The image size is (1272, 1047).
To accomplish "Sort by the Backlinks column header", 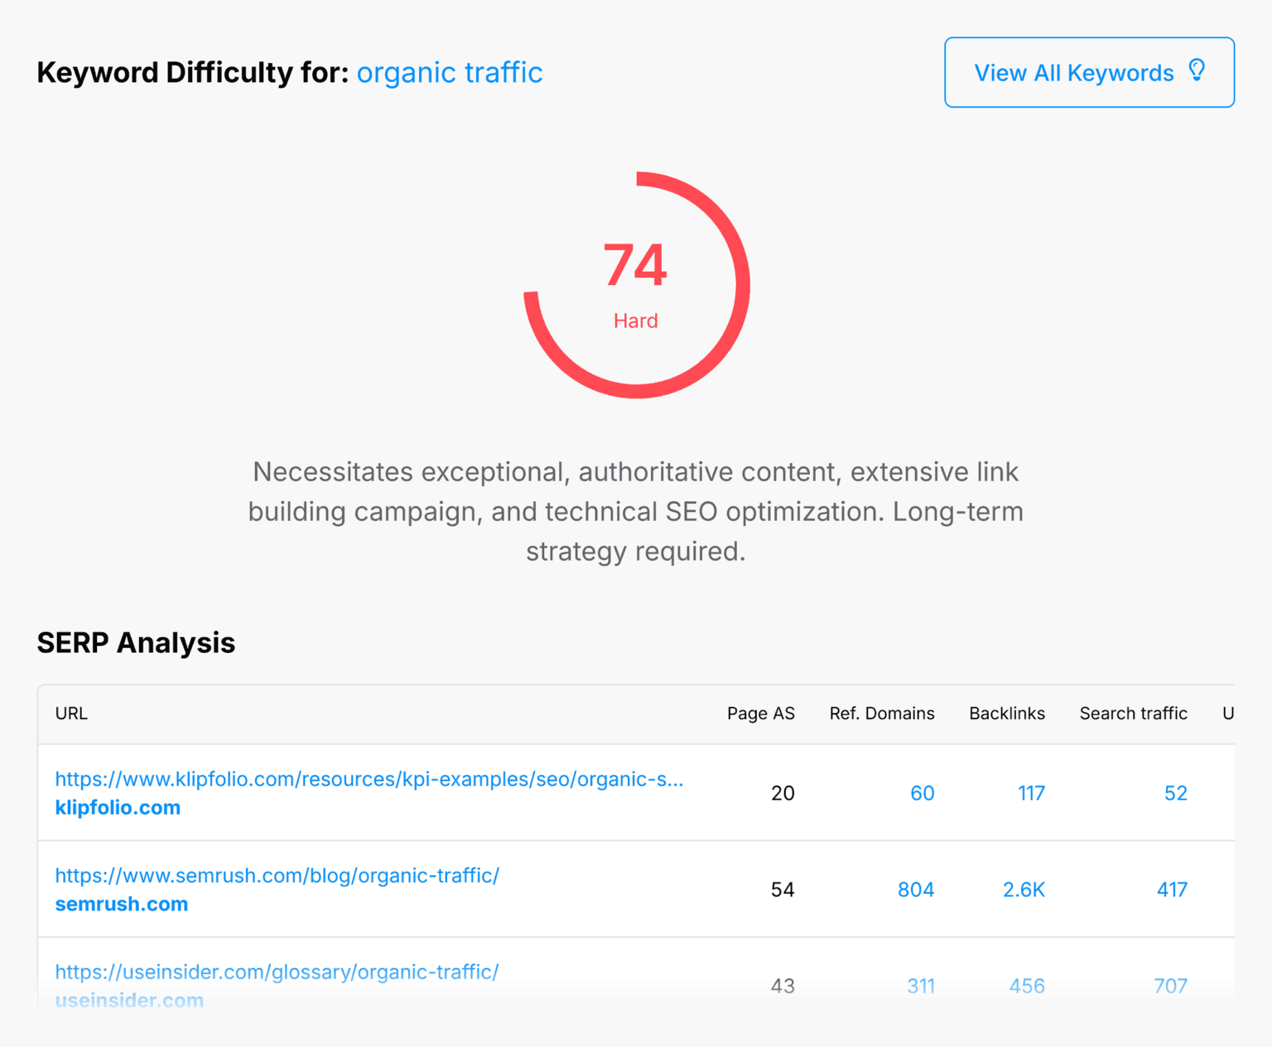I will click(1006, 713).
